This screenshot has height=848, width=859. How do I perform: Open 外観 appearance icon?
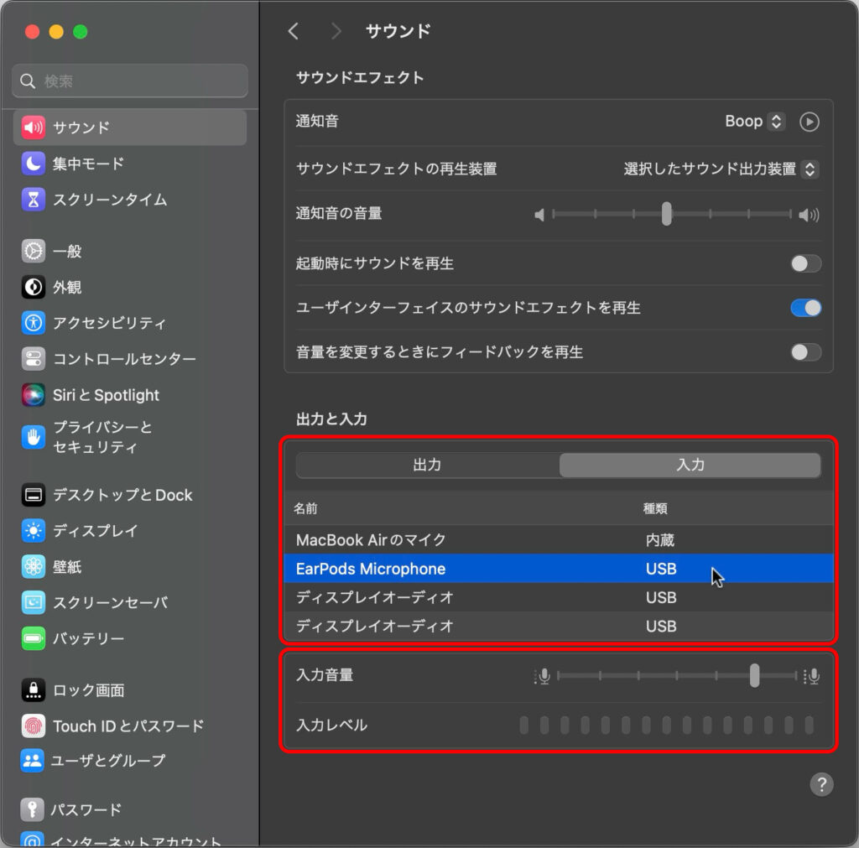click(33, 287)
